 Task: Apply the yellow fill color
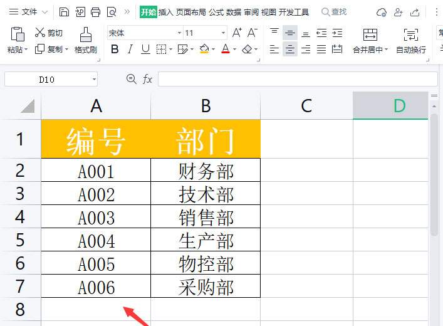coord(204,49)
